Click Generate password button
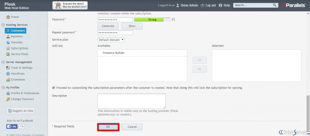 pyautogui.click(x=108, y=26)
